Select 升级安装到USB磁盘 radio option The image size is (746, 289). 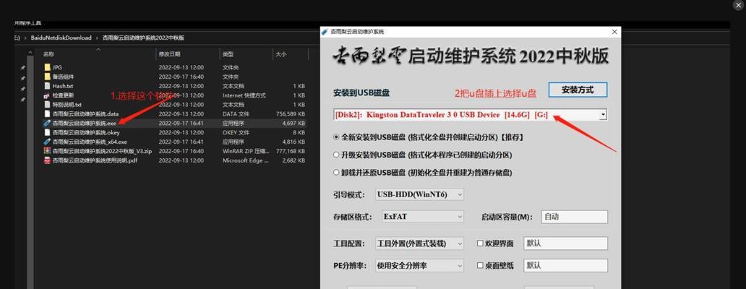click(x=336, y=155)
